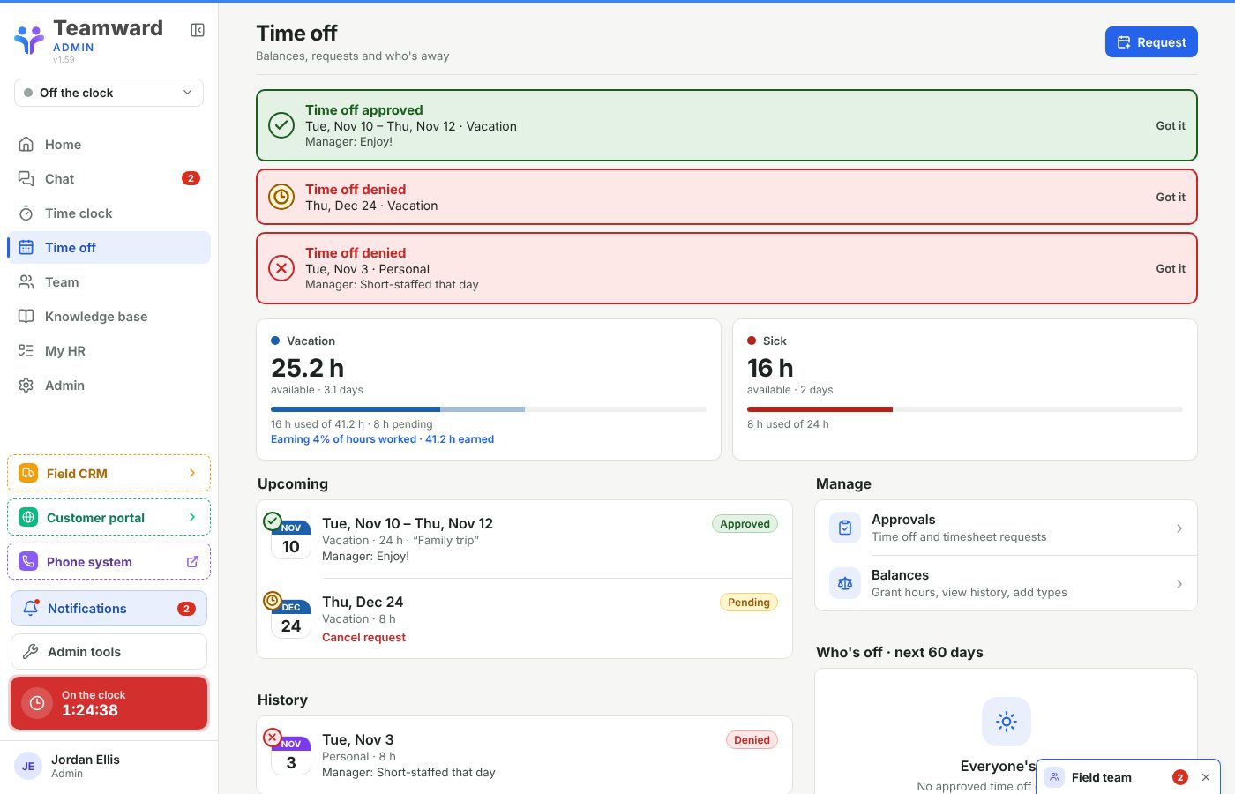This screenshot has width=1235, height=794.
Task: Click the Approvals clipboard icon
Action: 845,528
